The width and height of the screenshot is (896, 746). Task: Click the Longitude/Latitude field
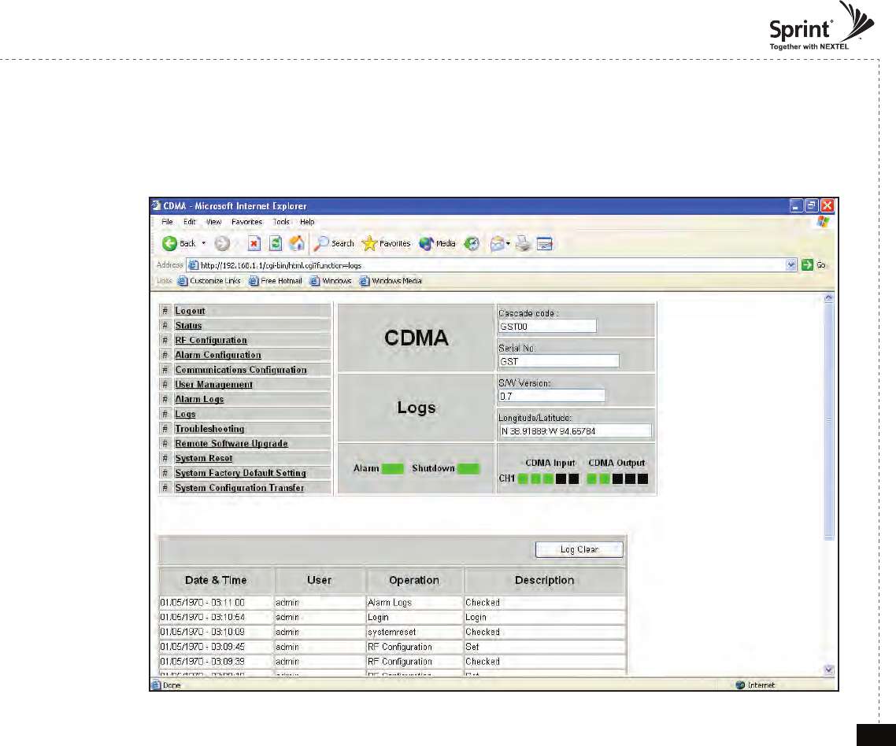tap(576, 431)
